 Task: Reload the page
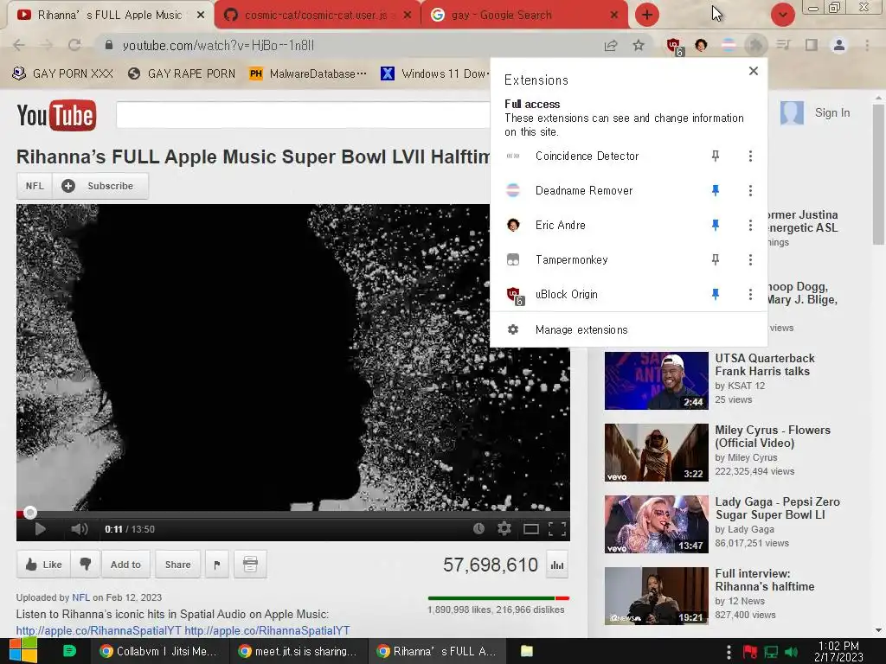(x=74, y=45)
